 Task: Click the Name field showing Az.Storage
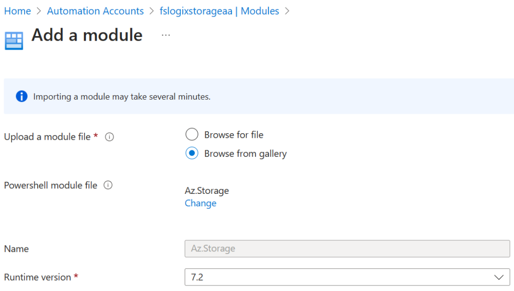point(347,248)
